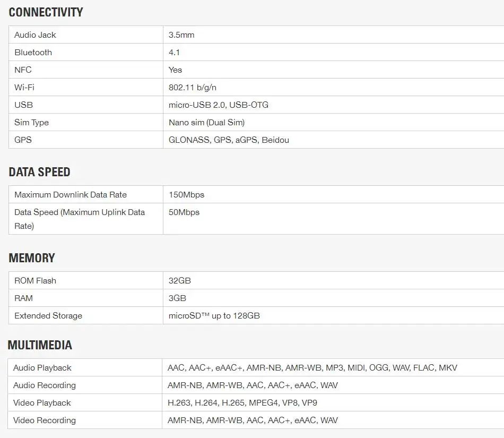
Task: Select the GPS row label
Action: pyautogui.click(x=23, y=140)
